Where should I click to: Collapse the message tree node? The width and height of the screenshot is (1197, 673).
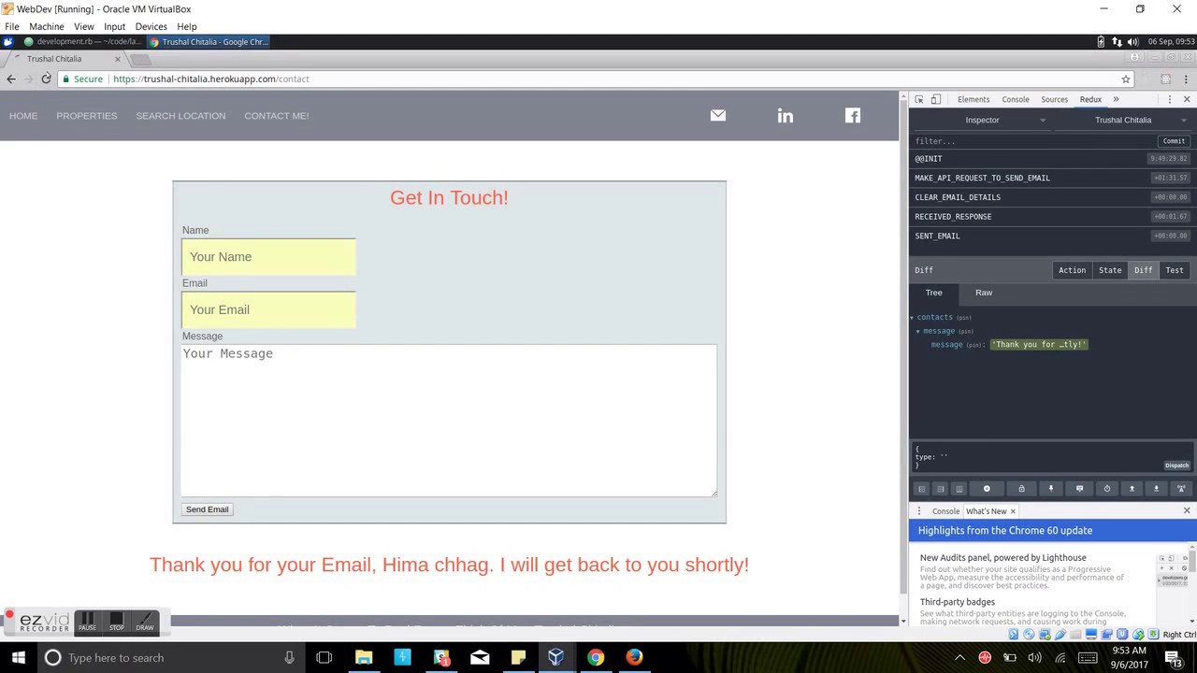918,331
